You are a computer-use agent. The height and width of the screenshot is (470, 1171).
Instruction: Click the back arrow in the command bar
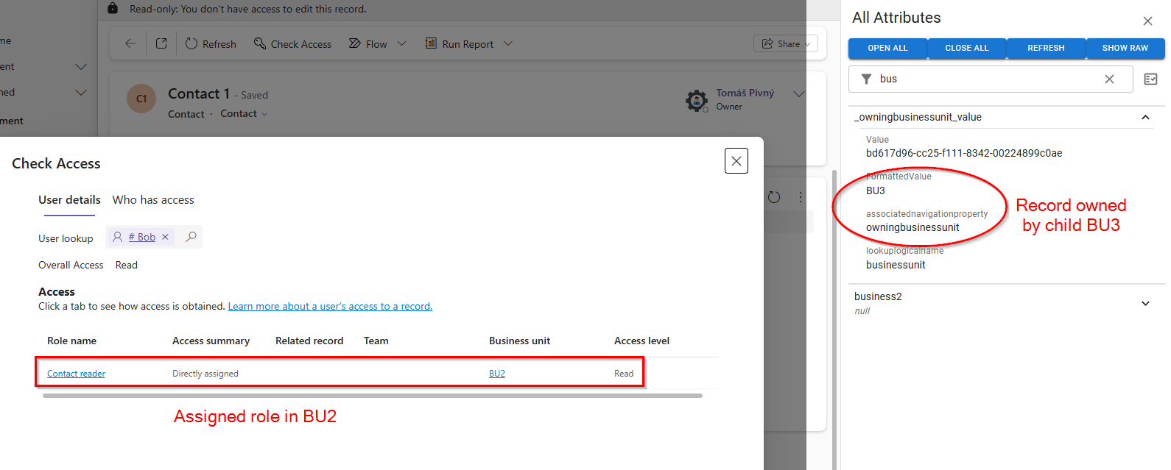click(130, 44)
